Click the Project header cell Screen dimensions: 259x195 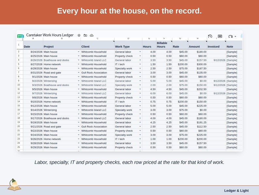(62, 45)
